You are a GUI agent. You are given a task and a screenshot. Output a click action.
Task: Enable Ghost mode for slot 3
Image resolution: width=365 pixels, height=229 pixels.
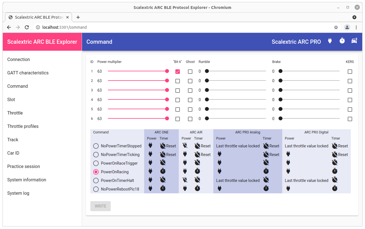(x=190, y=90)
